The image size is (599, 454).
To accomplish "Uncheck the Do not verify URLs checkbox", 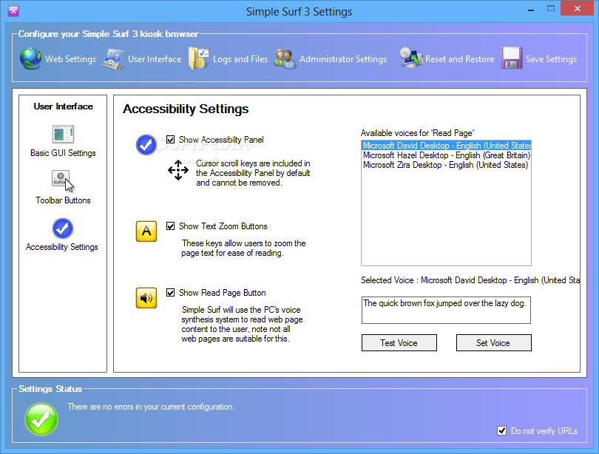I will [501, 430].
